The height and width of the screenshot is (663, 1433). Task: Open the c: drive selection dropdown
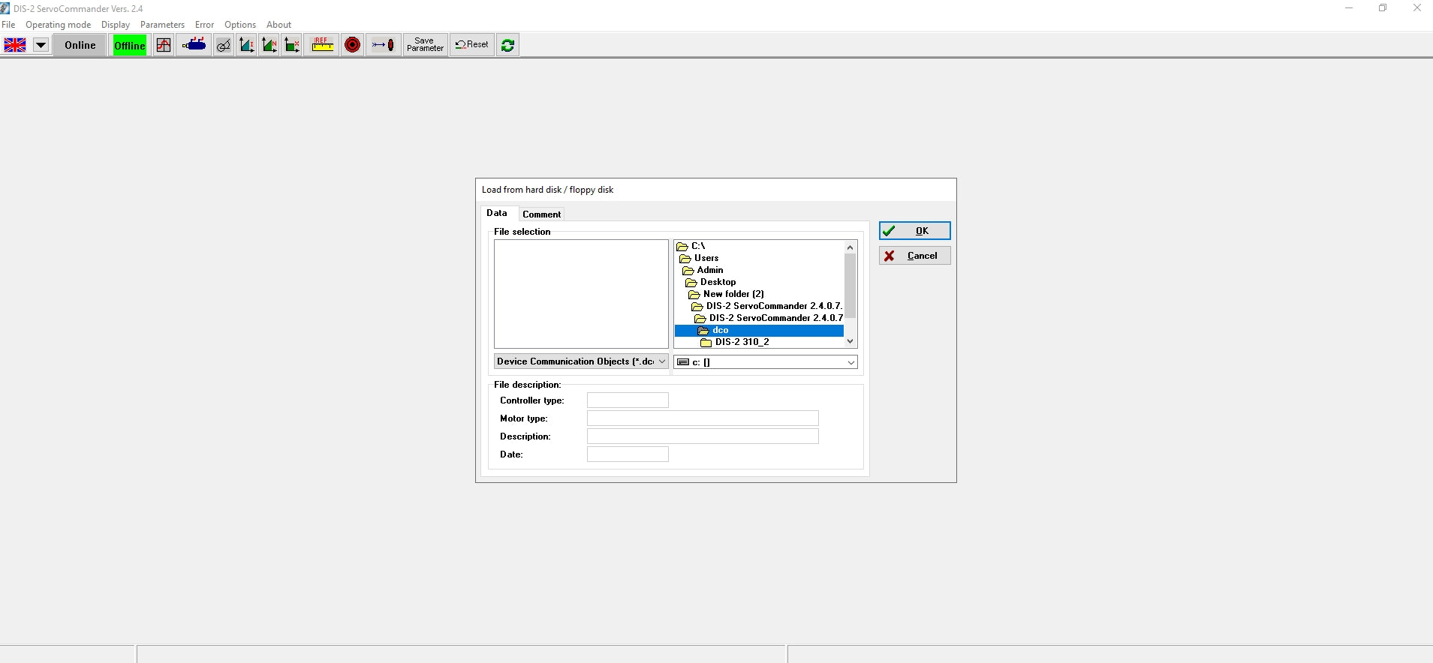(x=850, y=362)
